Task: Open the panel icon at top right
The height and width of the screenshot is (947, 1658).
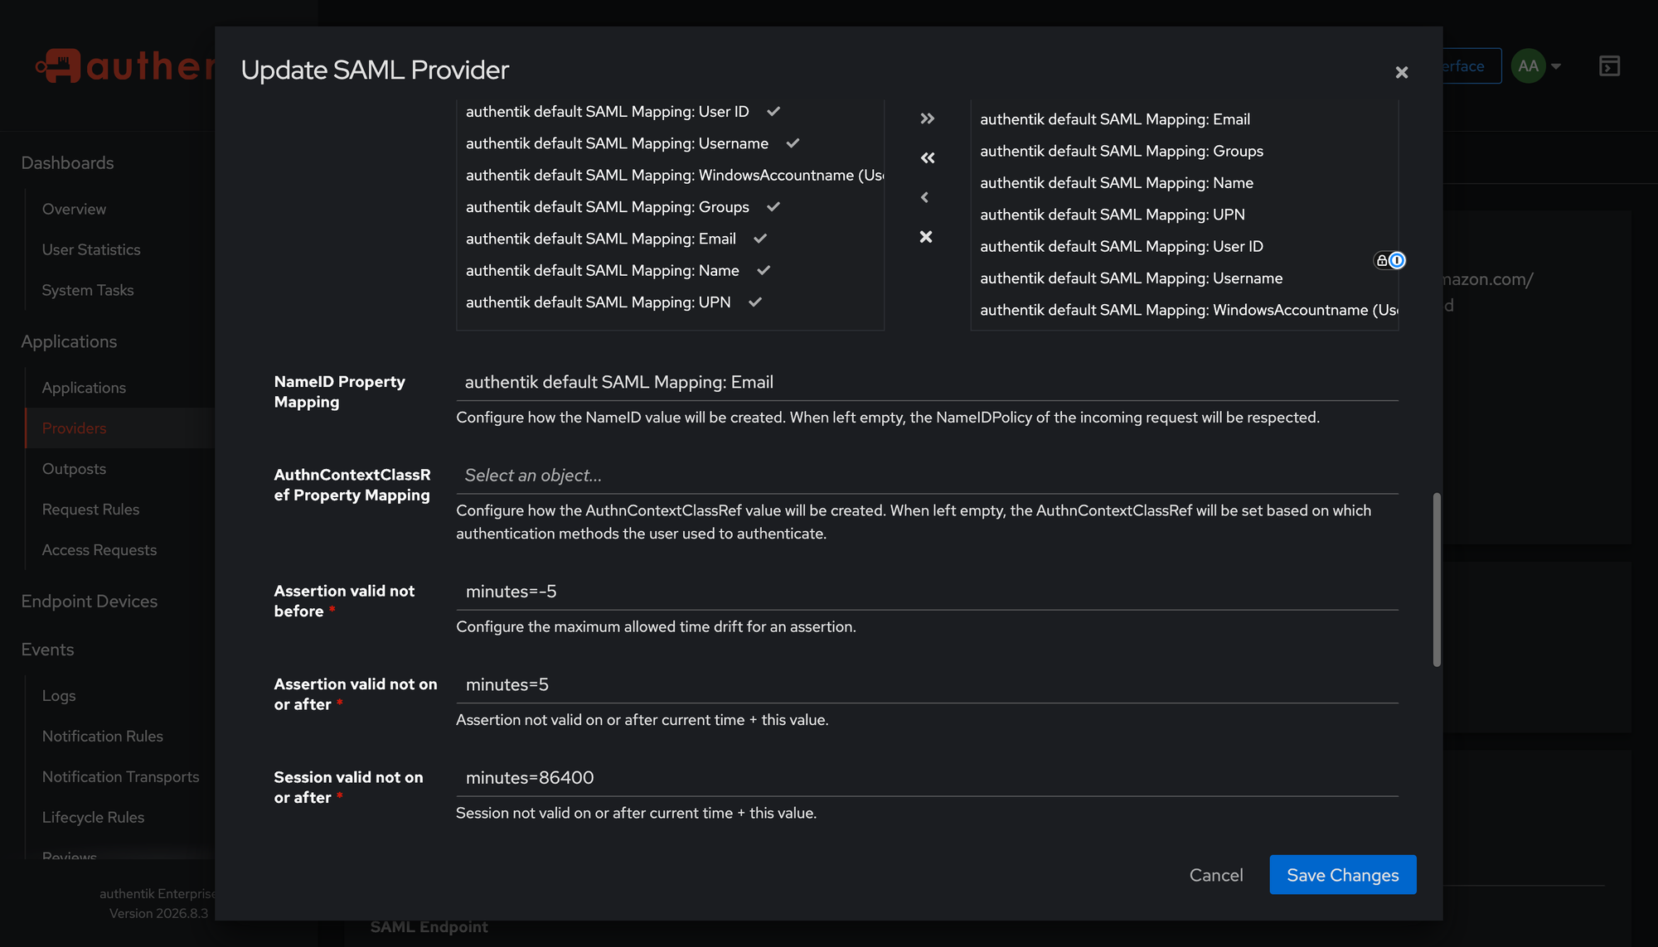Action: [x=1609, y=66]
